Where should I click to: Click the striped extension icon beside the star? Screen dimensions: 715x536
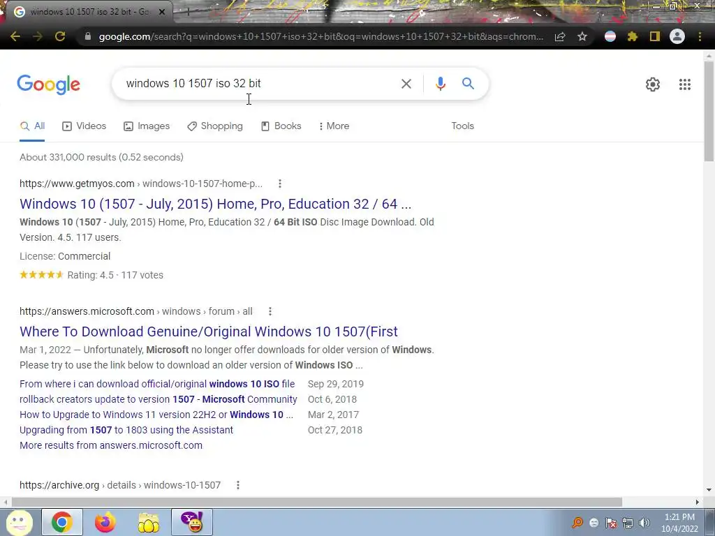pyautogui.click(x=610, y=36)
